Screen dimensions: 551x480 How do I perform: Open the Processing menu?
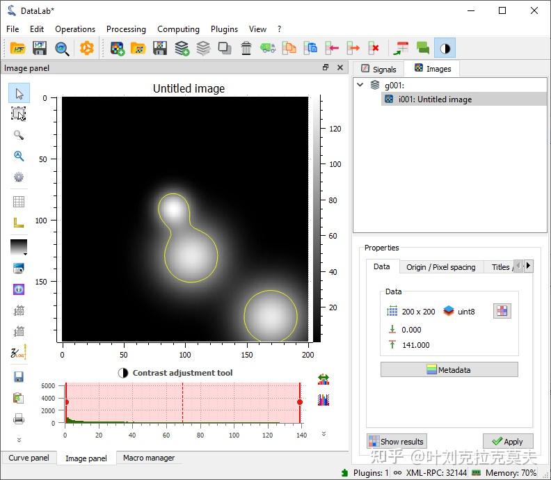[126, 29]
